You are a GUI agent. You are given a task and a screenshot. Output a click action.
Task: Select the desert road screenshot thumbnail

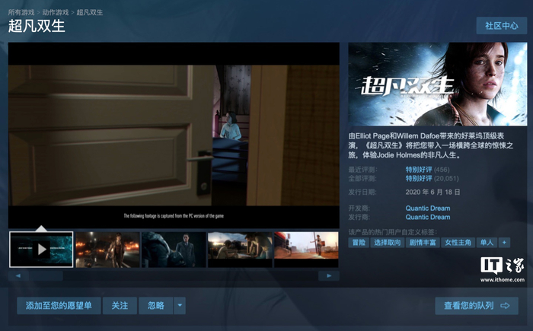306,250
